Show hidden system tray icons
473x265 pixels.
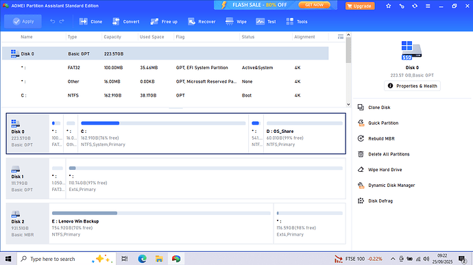(393, 259)
